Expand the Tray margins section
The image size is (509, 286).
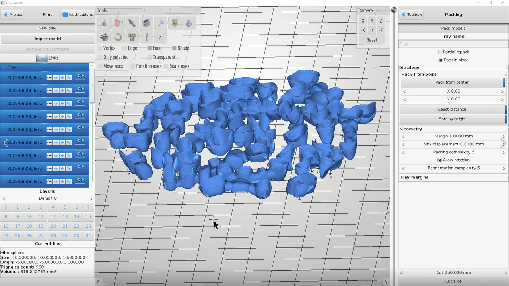pyautogui.click(x=414, y=177)
